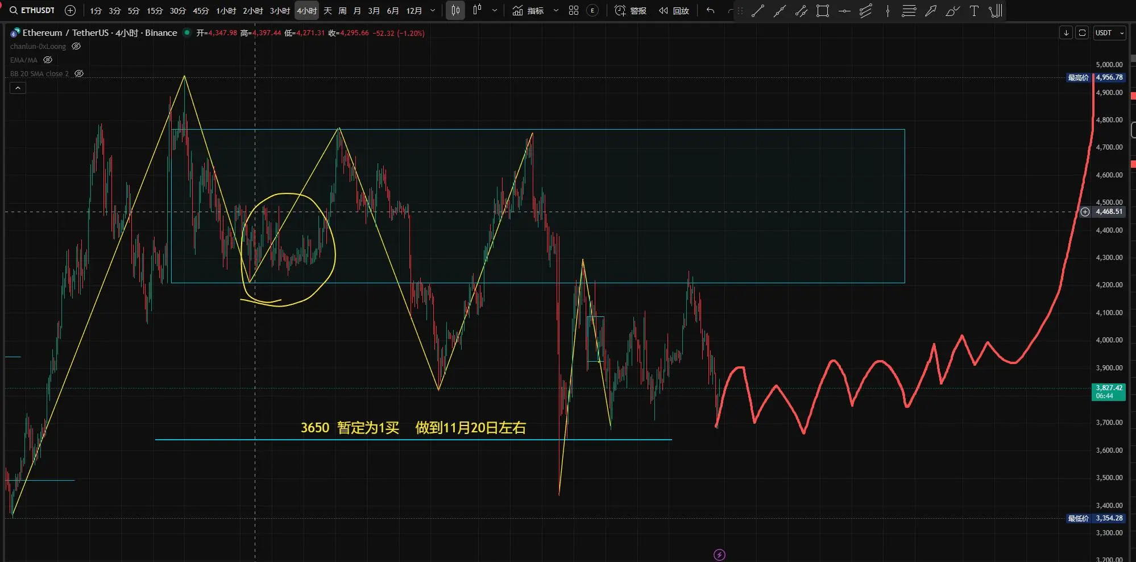Image resolution: width=1136 pixels, height=562 pixels.
Task: Switch to the 周 (weekly) timeframe
Action: point(342,11)
